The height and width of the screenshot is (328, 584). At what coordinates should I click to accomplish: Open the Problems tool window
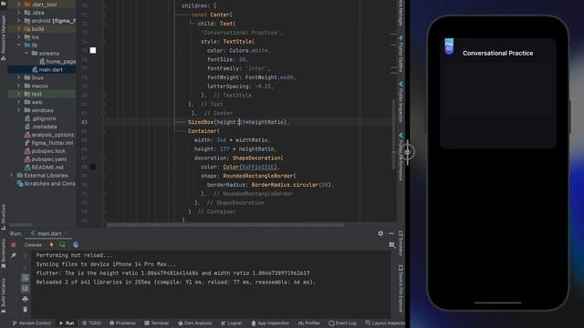pyautogui.click(x=122, y=323)
